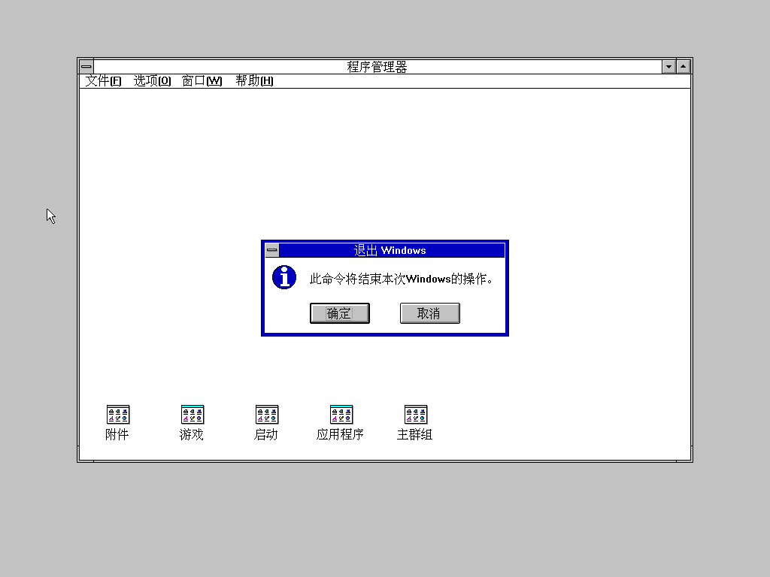The width and height of the screenshot is (770, 577).
Task: Maximize 程序管理器 with the up arrow button
Action: [683, 66]
